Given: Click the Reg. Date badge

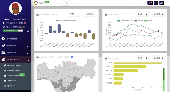Looking at the screenshot, I should [22, 27].
